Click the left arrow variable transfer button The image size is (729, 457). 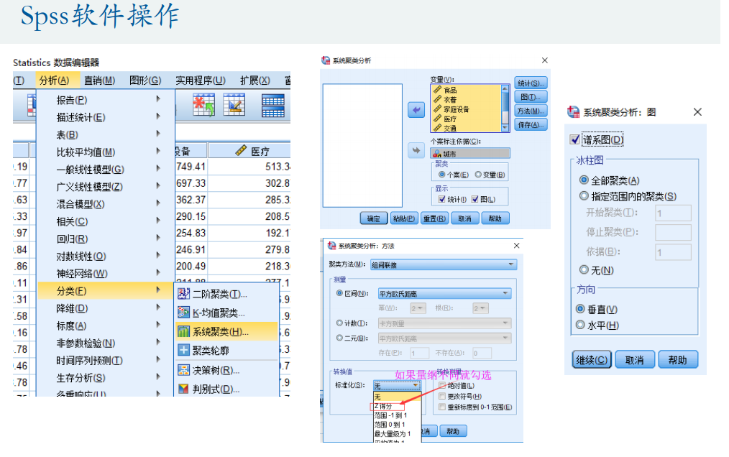click(x=416, y=110)
